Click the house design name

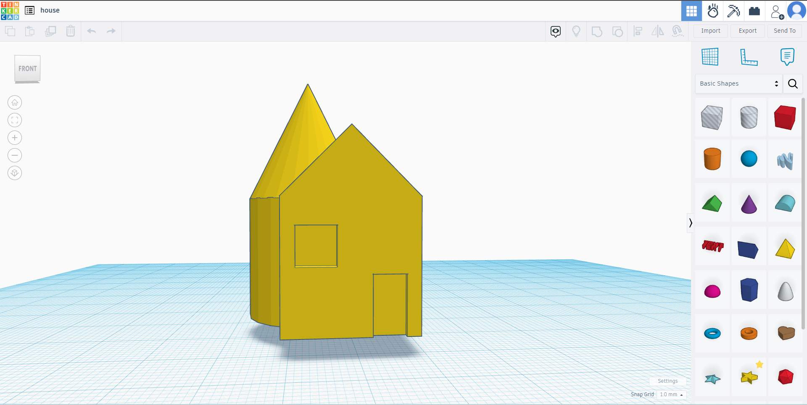point(50,10)
